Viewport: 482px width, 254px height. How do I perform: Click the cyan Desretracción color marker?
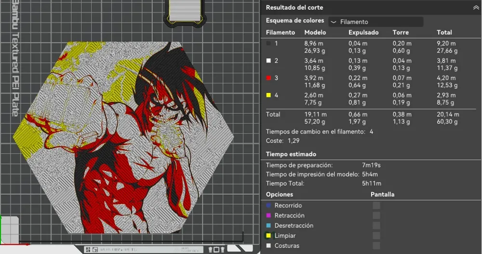pos(268,226)
